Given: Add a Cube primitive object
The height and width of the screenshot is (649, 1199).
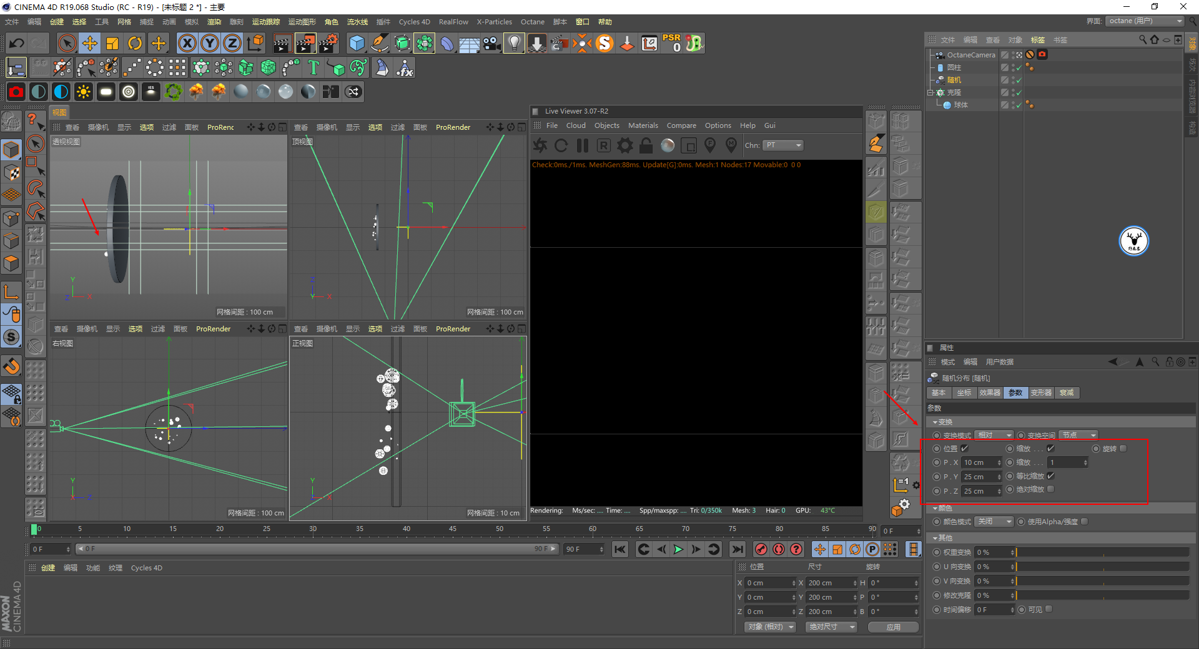Looking at the screenshot, I should pyautogui.click(x=357, y=43).
